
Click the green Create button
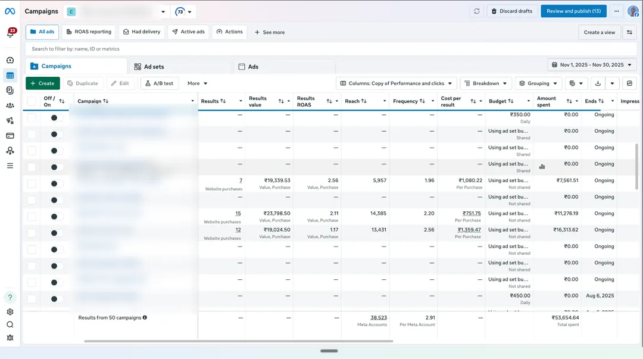click(43, 83)
